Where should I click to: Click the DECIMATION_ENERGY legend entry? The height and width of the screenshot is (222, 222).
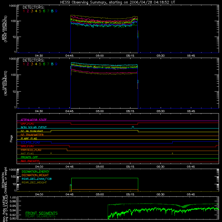click(x=36, y=171)
